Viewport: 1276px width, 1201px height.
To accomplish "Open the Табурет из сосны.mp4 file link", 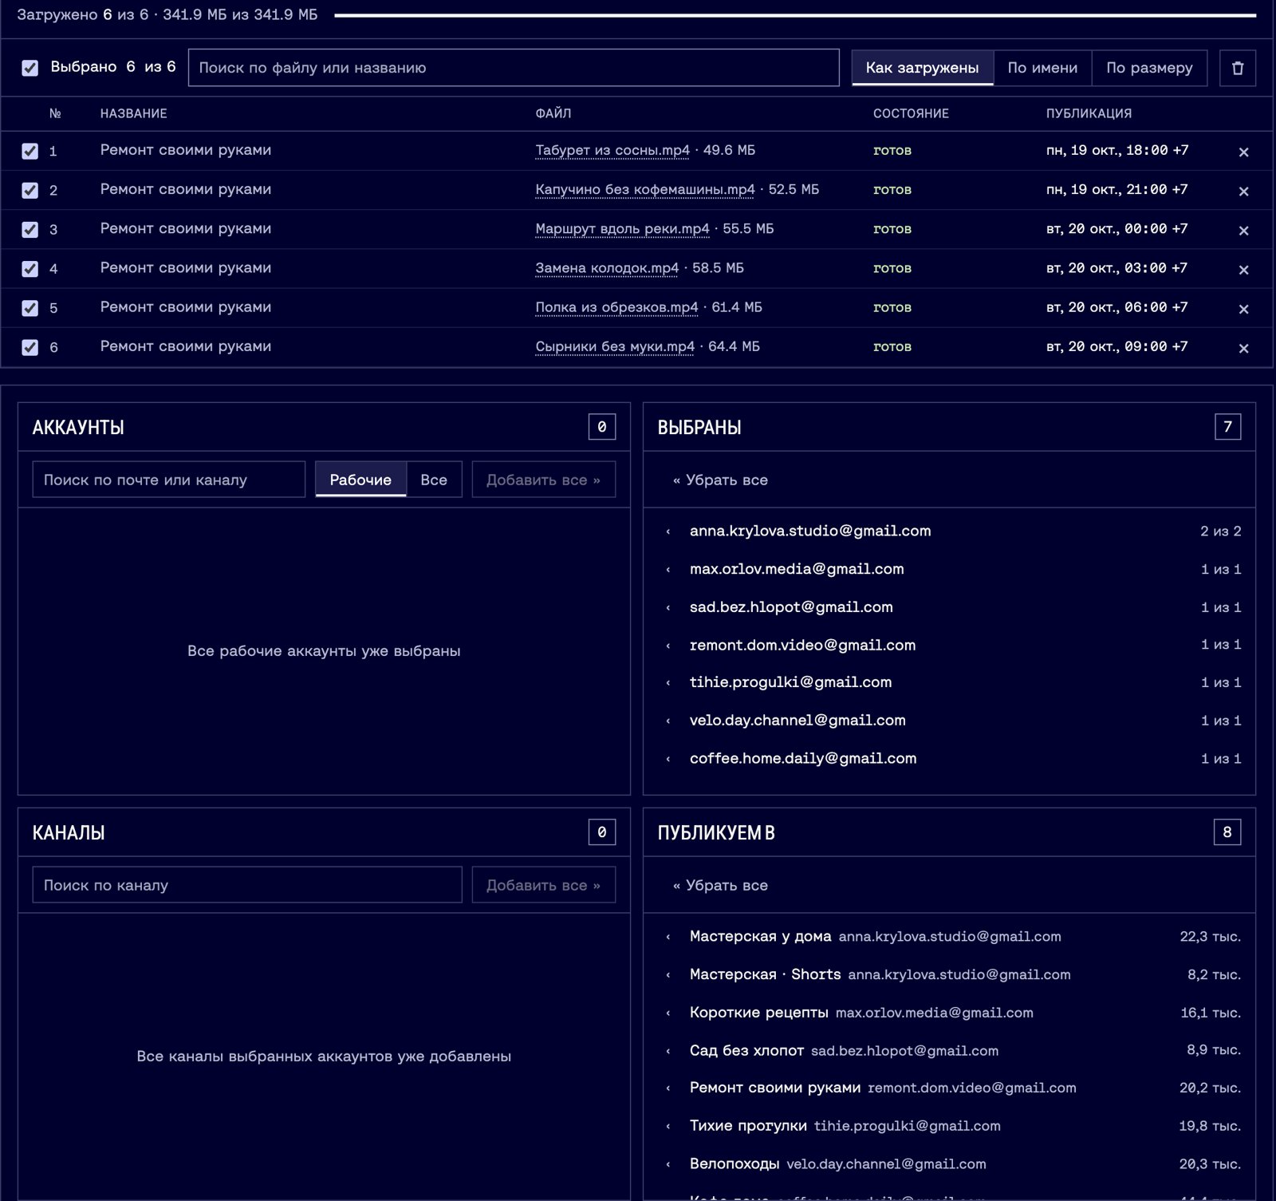I will (x=612, y=150).
